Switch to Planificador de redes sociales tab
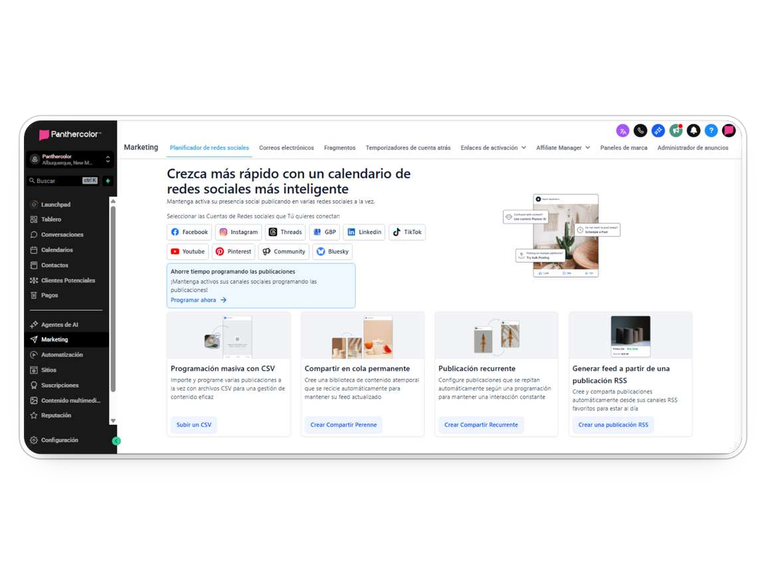 point(209,148)
